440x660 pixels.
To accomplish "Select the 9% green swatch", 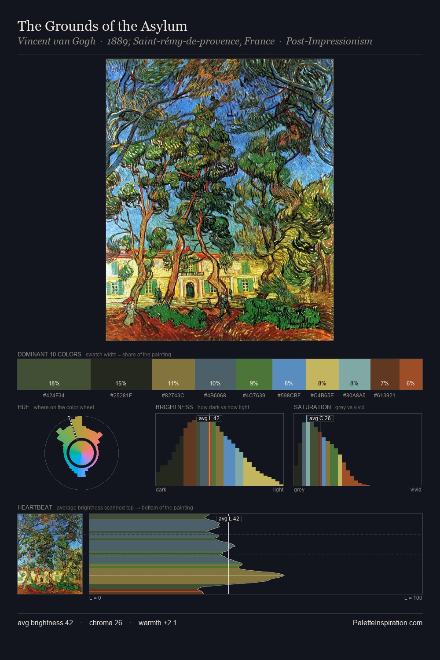I will point(254,374).
